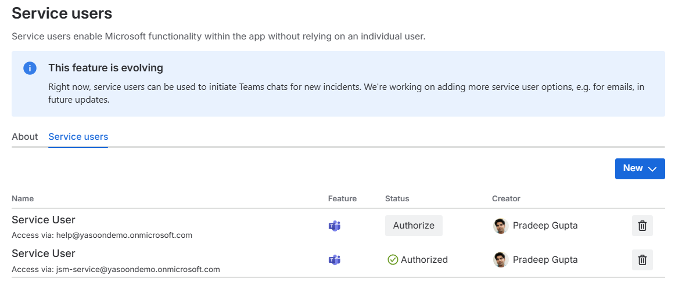Open the New dropdown menu
Image resolution: width=675 pixels, height=286 pixels.
(x=640, y=168)
